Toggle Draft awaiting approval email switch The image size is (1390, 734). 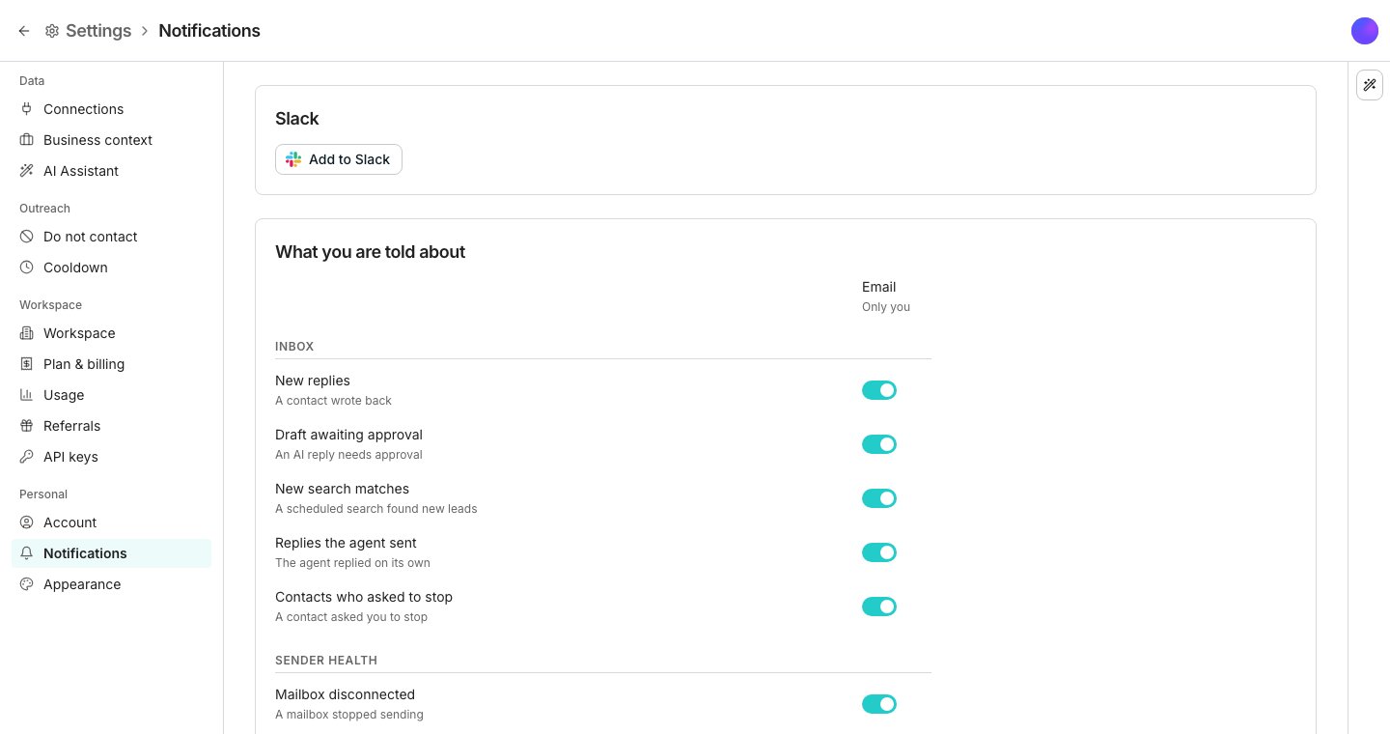(879, 444)
